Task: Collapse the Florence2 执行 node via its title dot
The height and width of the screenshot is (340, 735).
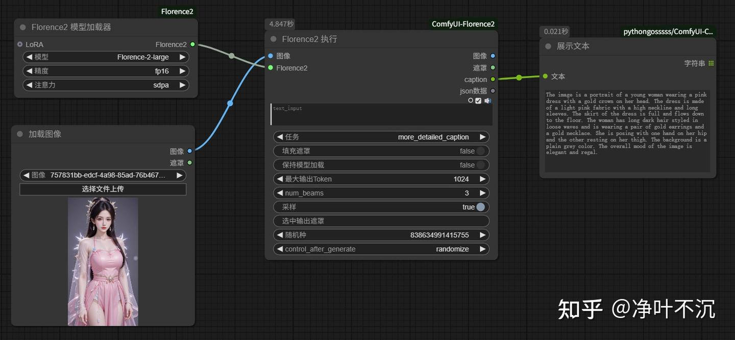Action: pyautogui.click(x=274, y=39)
